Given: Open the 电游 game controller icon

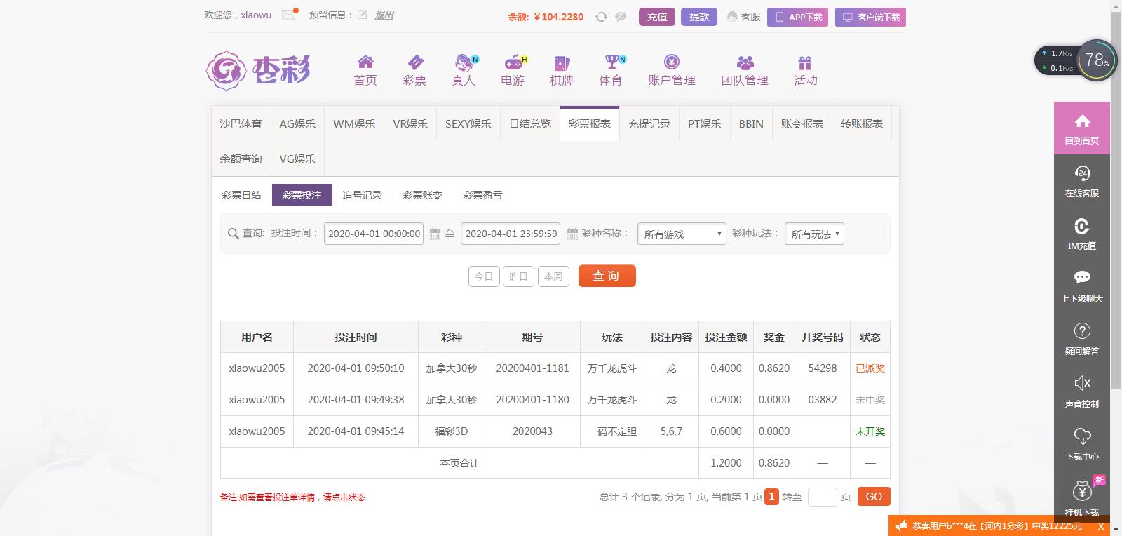Looking at the screenshot, I should click(x=513, y=62).
